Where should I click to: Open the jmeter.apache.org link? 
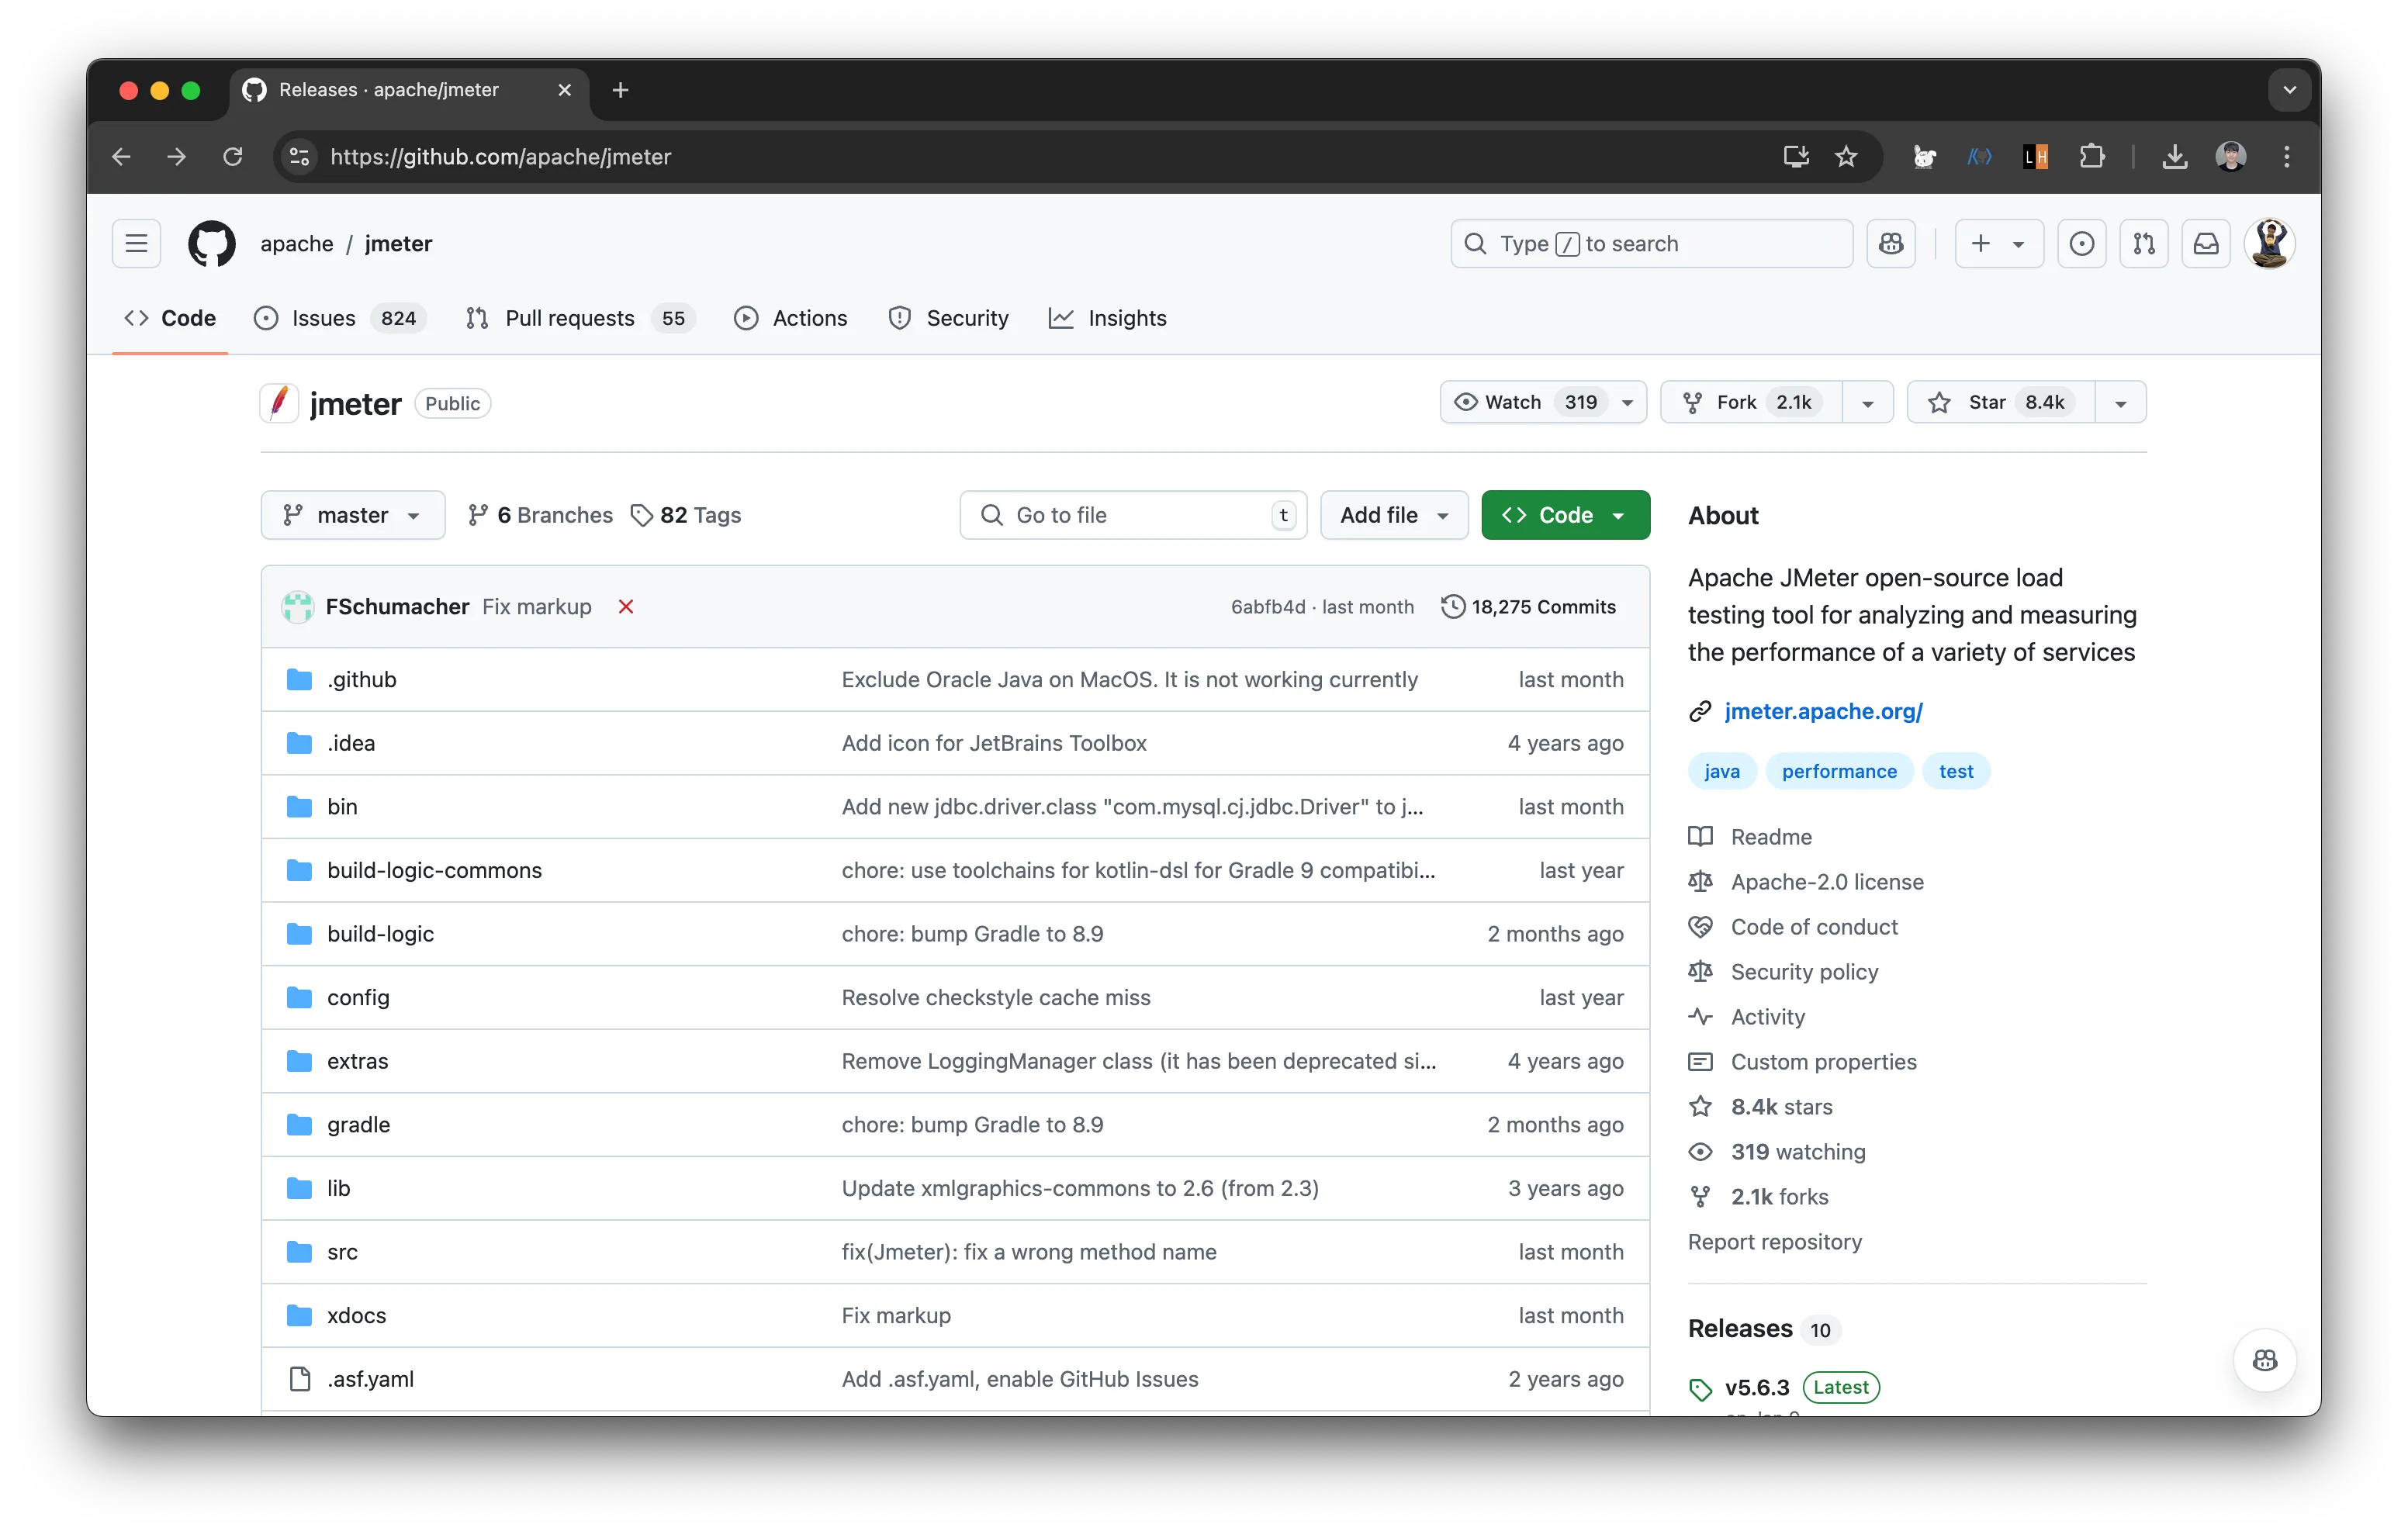coord(1823,711)
